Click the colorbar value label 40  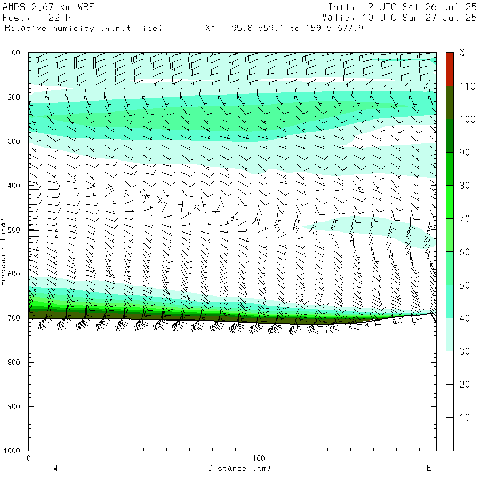465,318
